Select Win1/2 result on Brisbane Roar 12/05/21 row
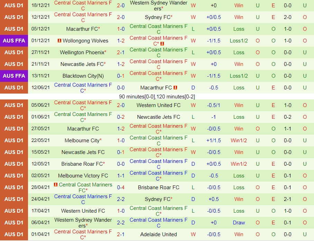 pos(239,164)
